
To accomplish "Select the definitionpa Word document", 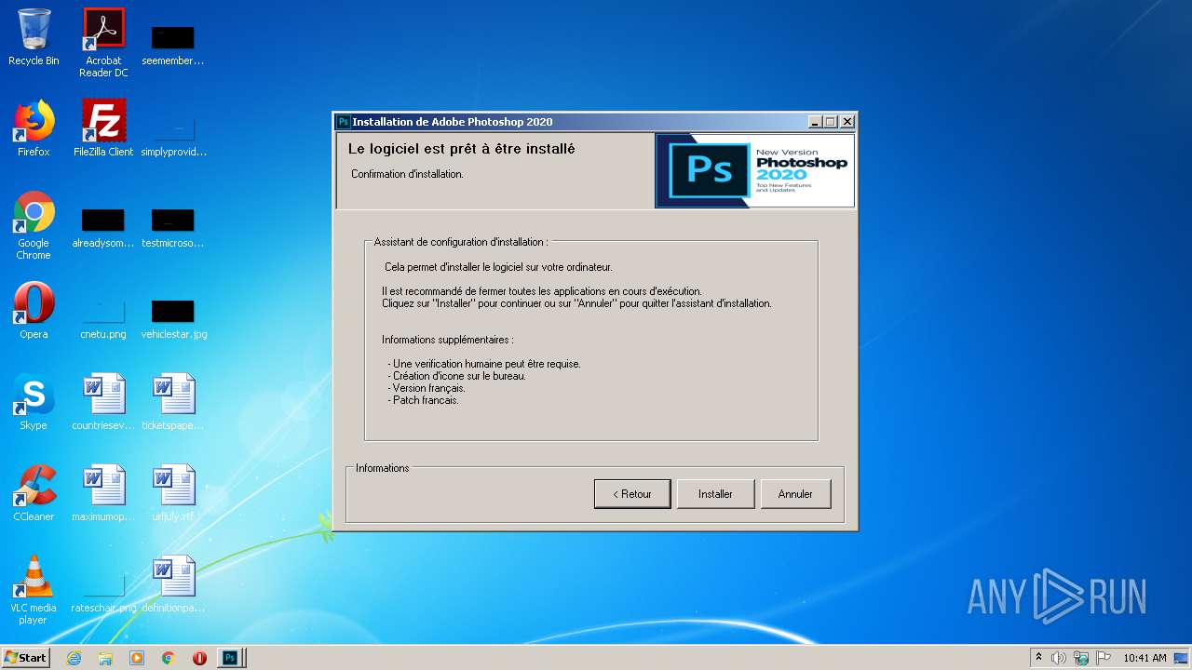I will click(173, 584).
